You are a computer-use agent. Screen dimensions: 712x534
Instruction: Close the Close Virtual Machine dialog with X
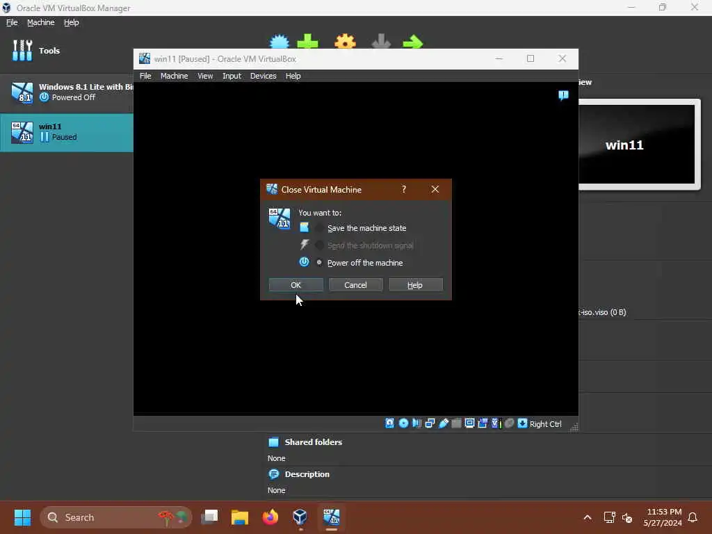point(435,189)
